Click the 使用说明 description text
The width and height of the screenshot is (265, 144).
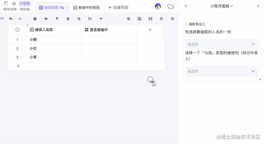pos(18,9)
